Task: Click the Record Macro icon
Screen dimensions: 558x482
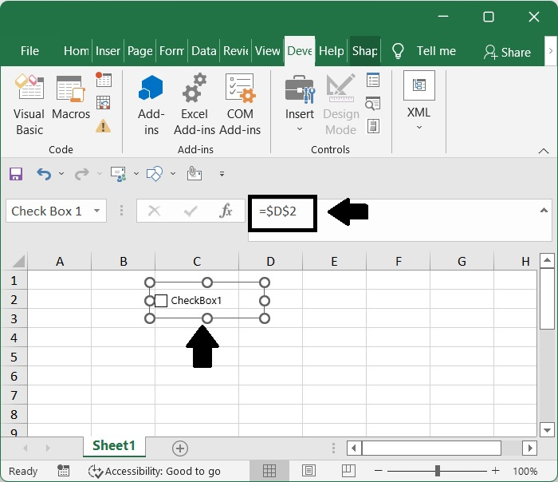Action: 104,80
